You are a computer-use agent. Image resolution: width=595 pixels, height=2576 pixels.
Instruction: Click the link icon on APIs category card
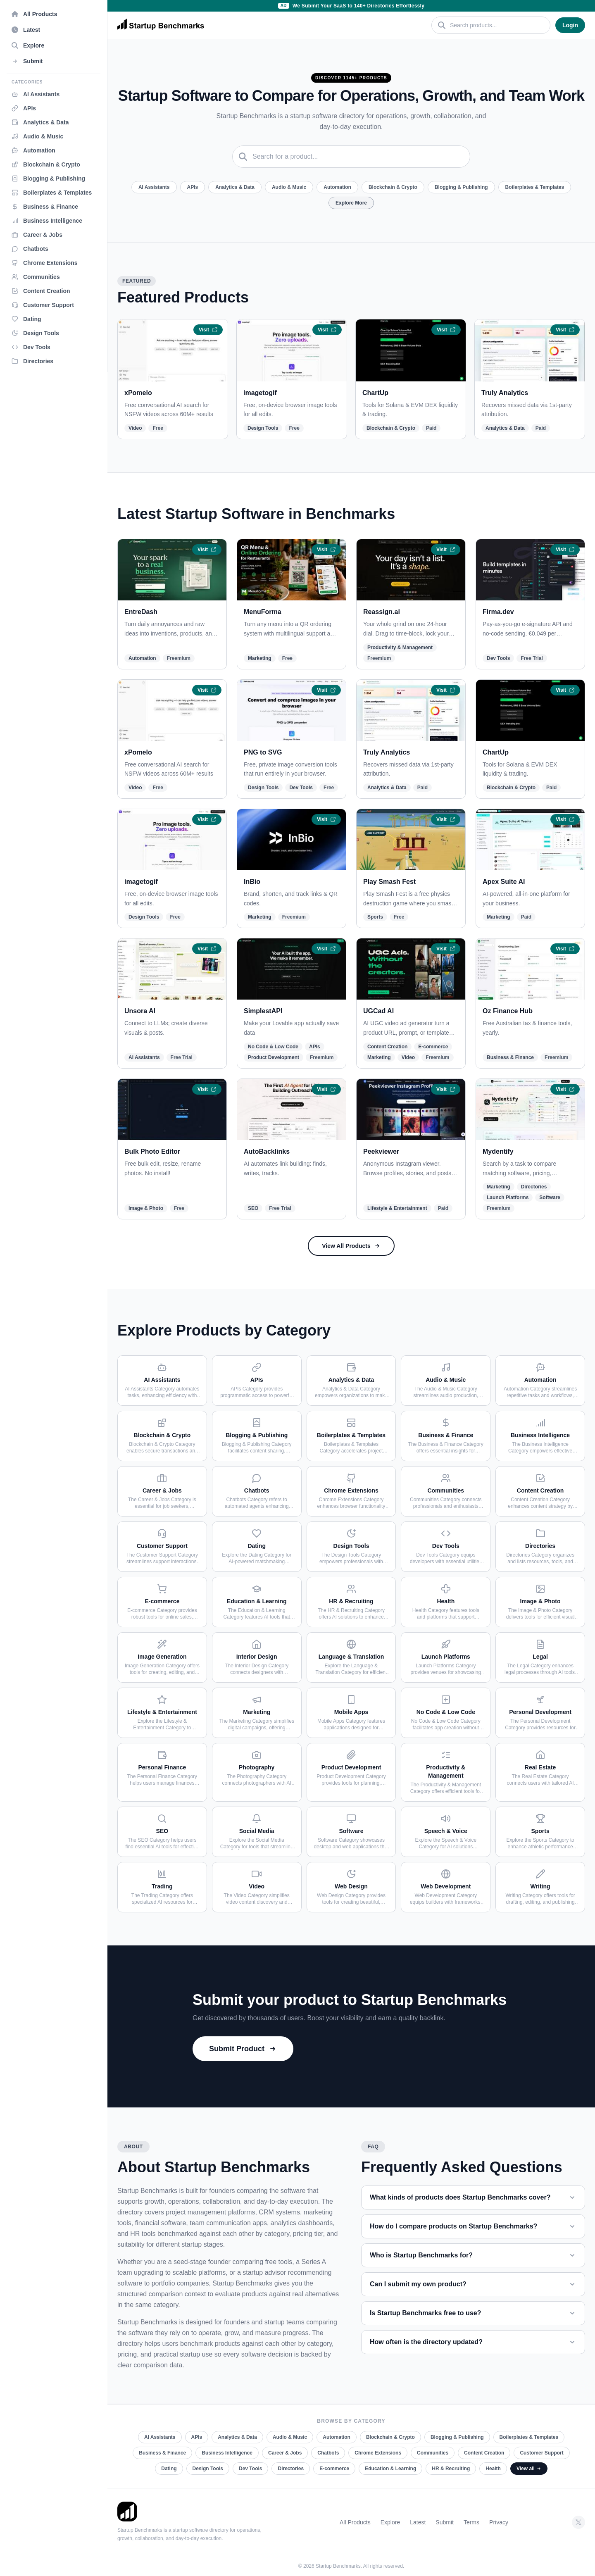tap(256, 1367)
